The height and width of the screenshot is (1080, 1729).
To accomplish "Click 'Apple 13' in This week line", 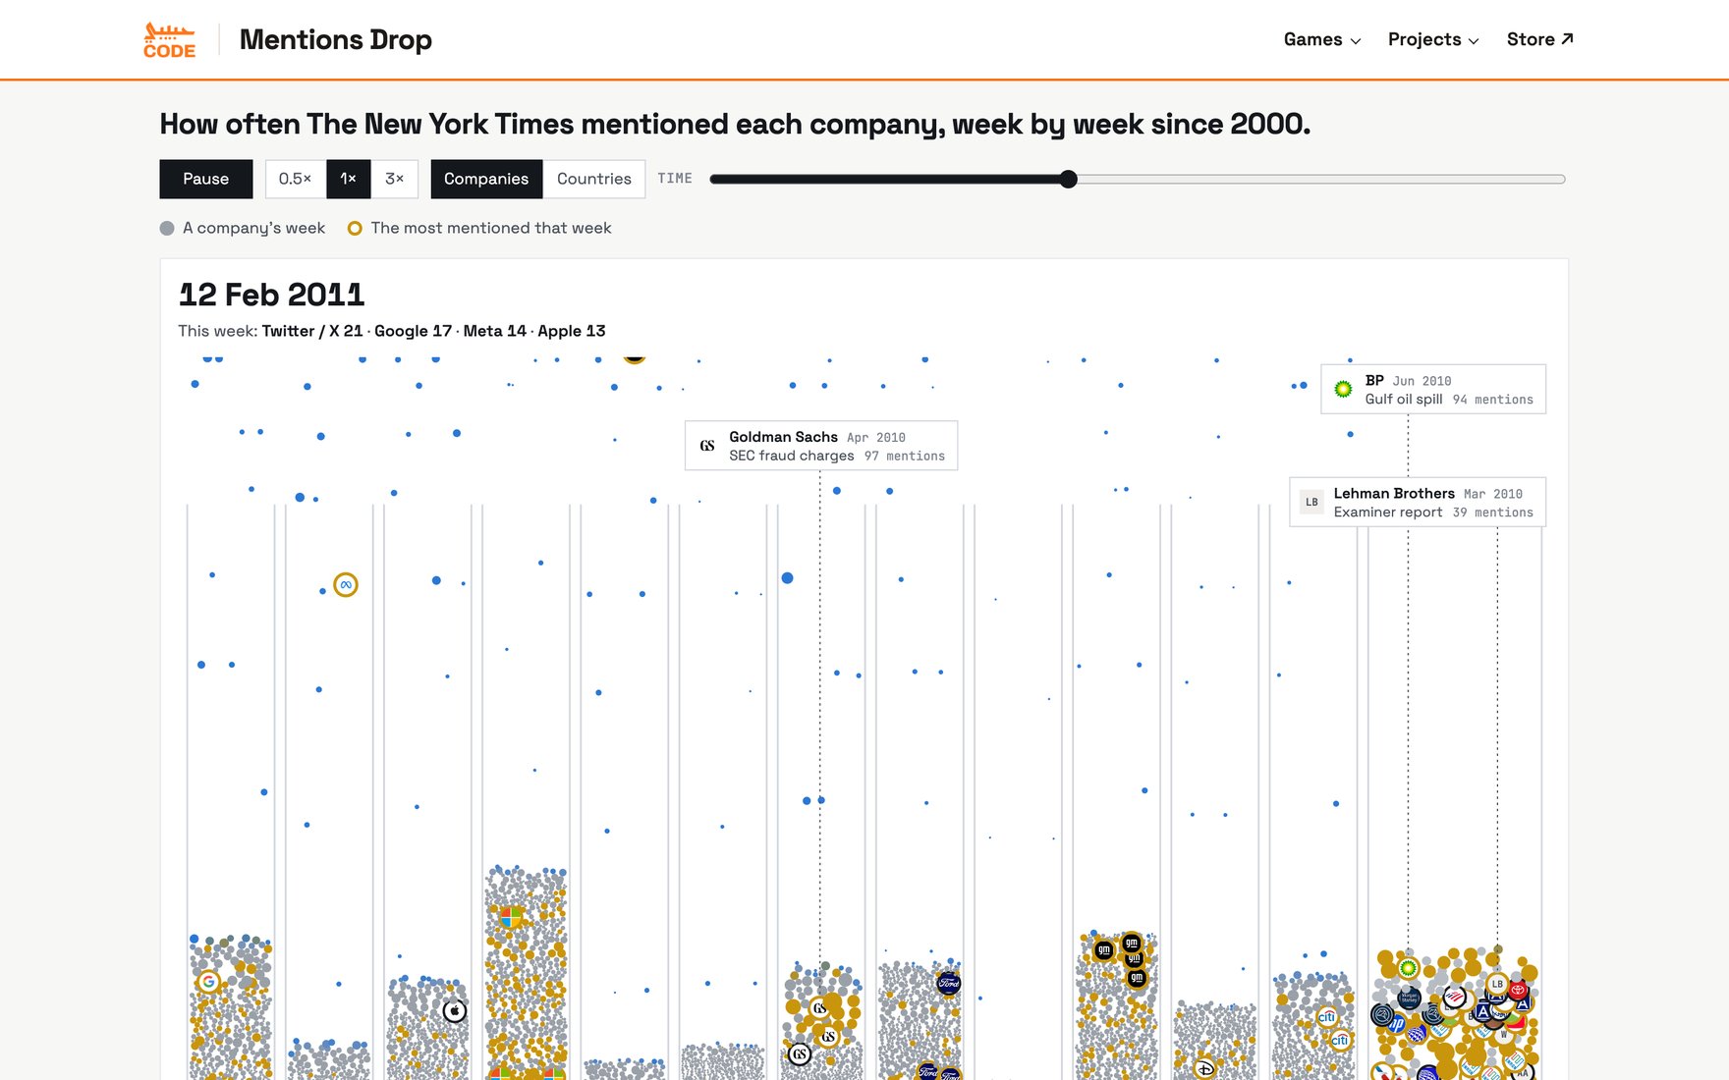I will 572,331.
